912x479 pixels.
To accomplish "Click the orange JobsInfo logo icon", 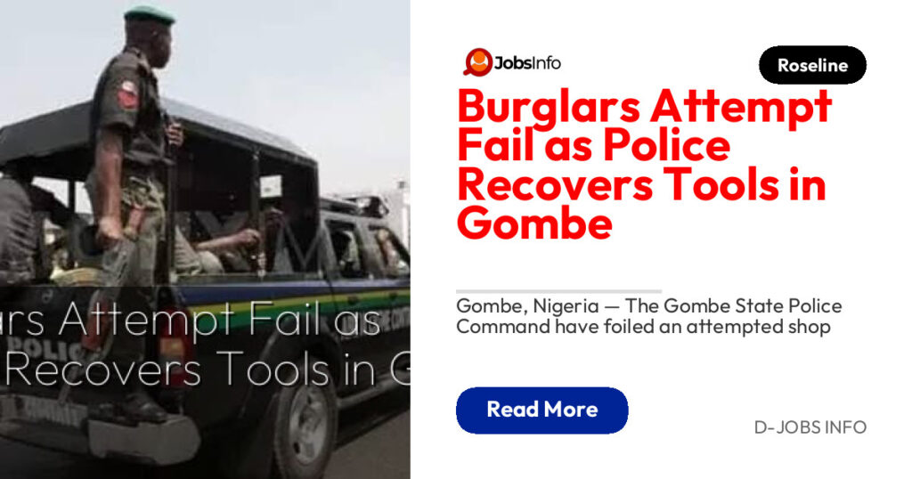I will click(478, 62).
